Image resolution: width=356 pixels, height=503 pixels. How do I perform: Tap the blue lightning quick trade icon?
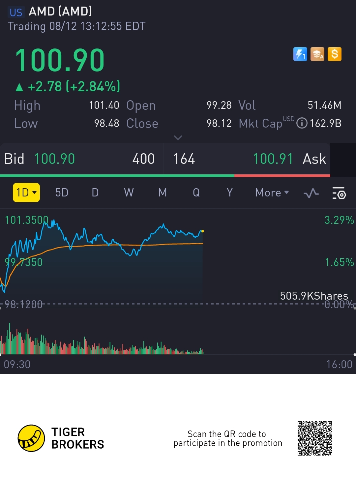click(x=300, y=54)
